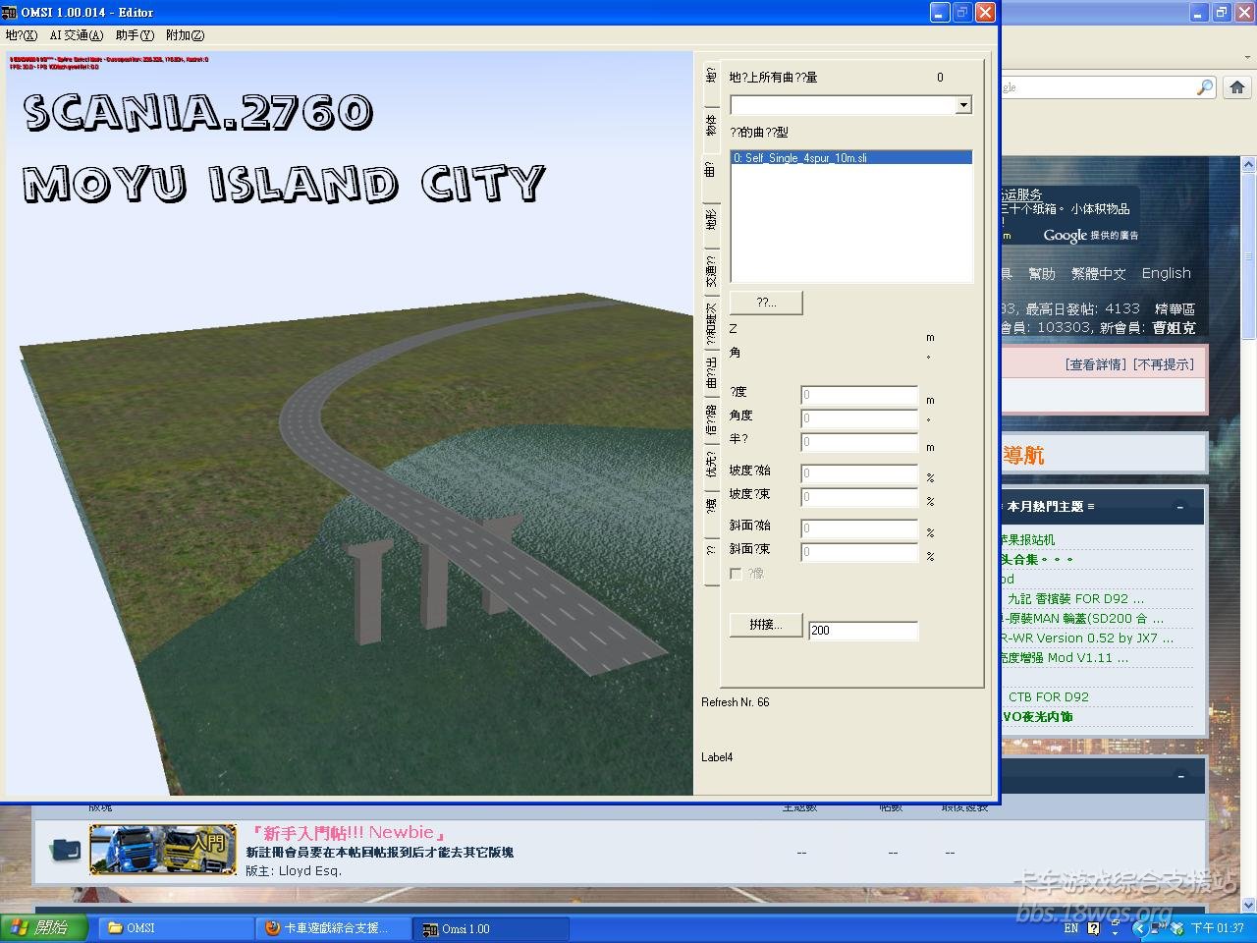Viewport: 1257px width, 943px height.
Task: Select the 0: Self_Single_4spur_10m.sli list entry
Action: [851, 157]
